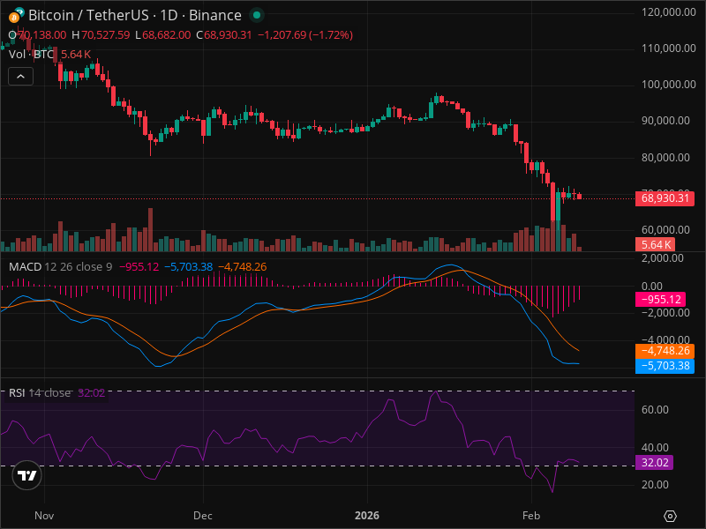Viewport: 706px width, 529px height.
Task: Click the 40.00 RSI axis value
Action: 655,448
